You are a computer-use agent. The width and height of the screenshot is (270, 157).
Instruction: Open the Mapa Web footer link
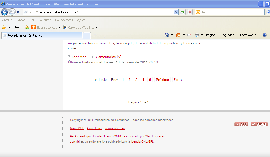tap(77, 128)
